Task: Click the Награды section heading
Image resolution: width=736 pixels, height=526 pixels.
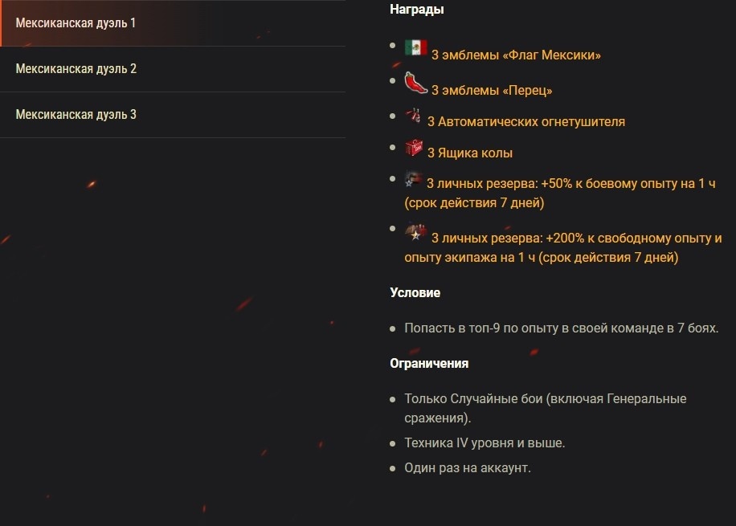Action: click(x=417, y=10)
